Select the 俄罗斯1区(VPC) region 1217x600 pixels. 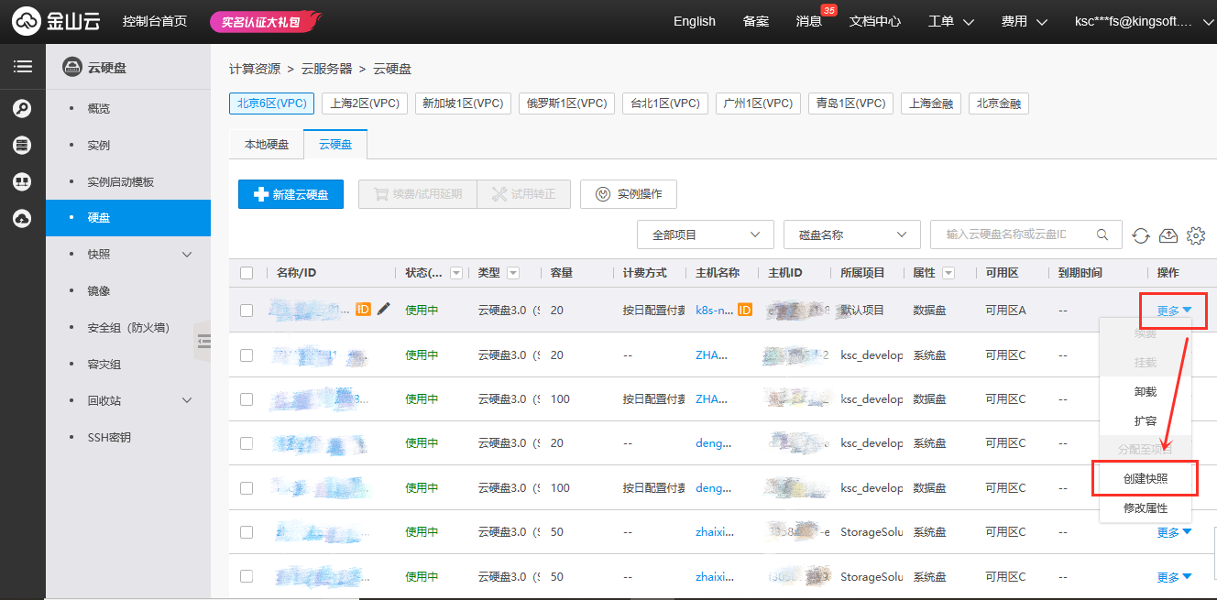[566, 104]
